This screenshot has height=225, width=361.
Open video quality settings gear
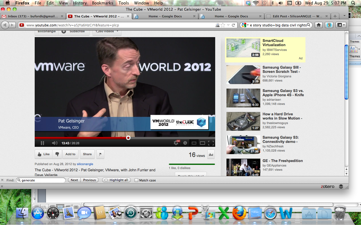pyautogui.click(x=176, y=143)
